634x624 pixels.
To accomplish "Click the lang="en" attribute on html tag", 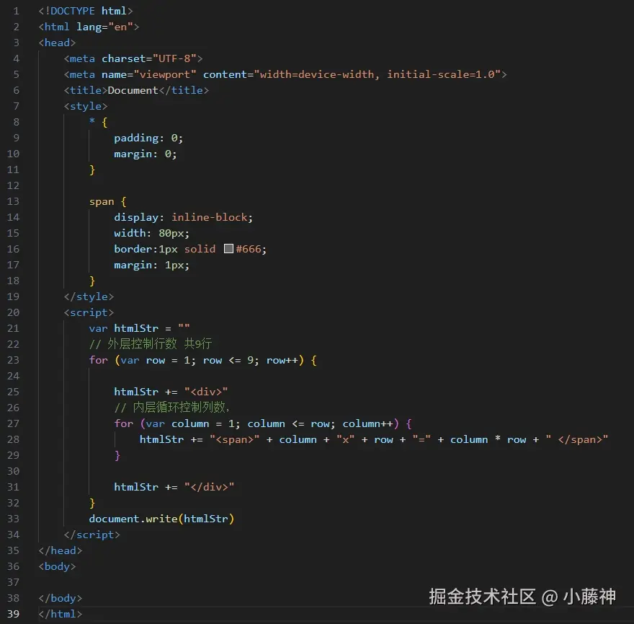I will click(104, 27).
